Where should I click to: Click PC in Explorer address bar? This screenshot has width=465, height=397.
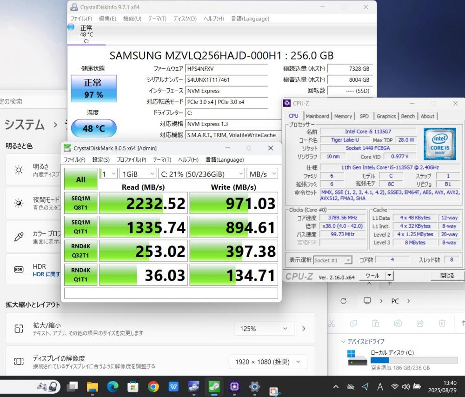[395, 301]
